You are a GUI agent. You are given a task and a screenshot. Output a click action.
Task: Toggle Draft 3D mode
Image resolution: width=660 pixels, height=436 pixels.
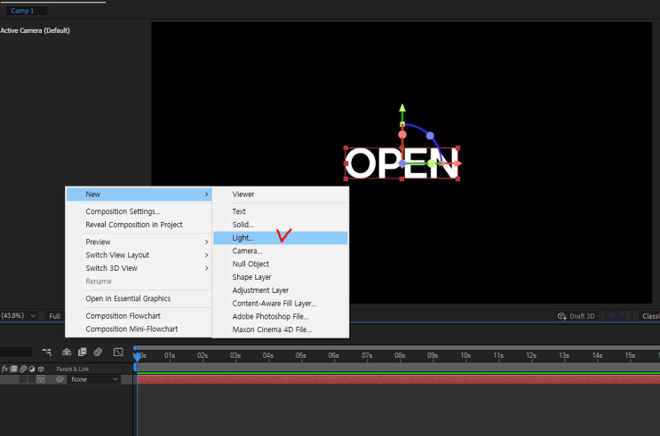[577, 316]
